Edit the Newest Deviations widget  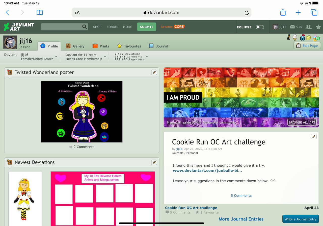[154, 162]
